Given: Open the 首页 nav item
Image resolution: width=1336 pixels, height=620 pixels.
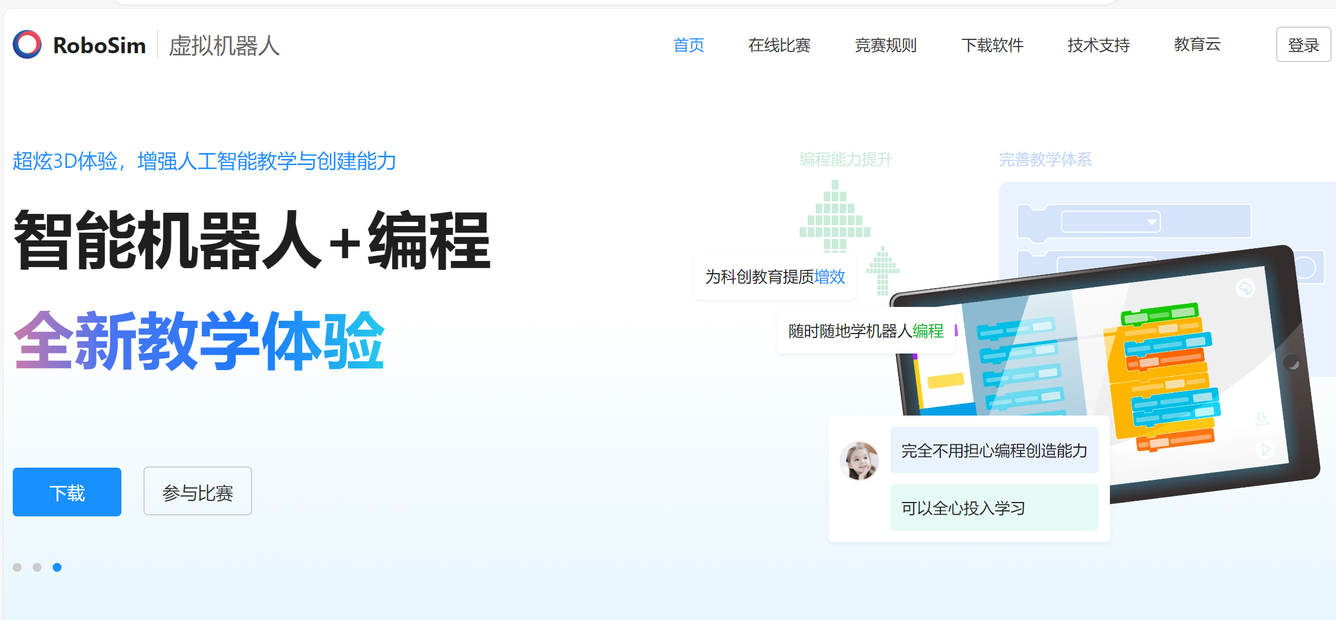Looking at the screenshot, I should [688, 45].
